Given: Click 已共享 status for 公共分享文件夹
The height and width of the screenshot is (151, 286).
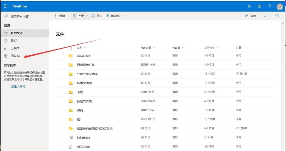Looking at the screenshot, I should point(242,74).
